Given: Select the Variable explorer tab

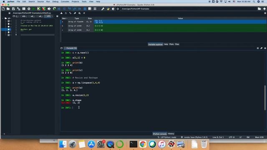Looking at the screenshot, I should pyautogui.click(x=155, y=45).
